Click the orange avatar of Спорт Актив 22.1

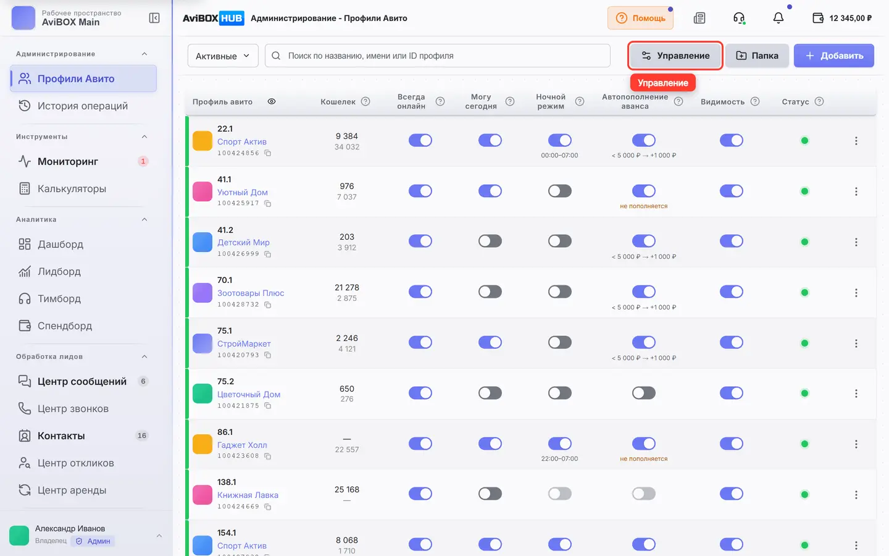[x=202, y=141]
